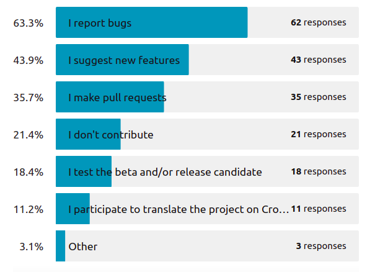Click the 'I don't contribute' label

[x=111, y=135]
